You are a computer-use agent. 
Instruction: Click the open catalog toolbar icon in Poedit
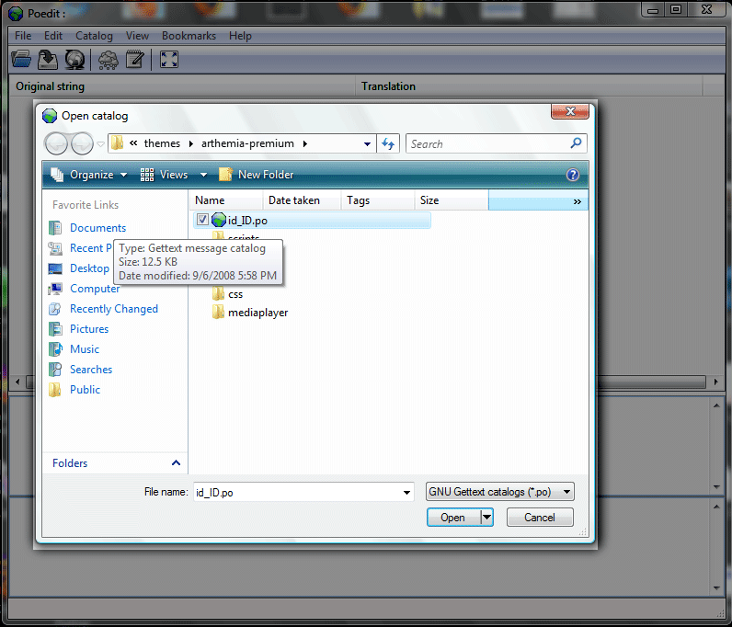point(20,60)
